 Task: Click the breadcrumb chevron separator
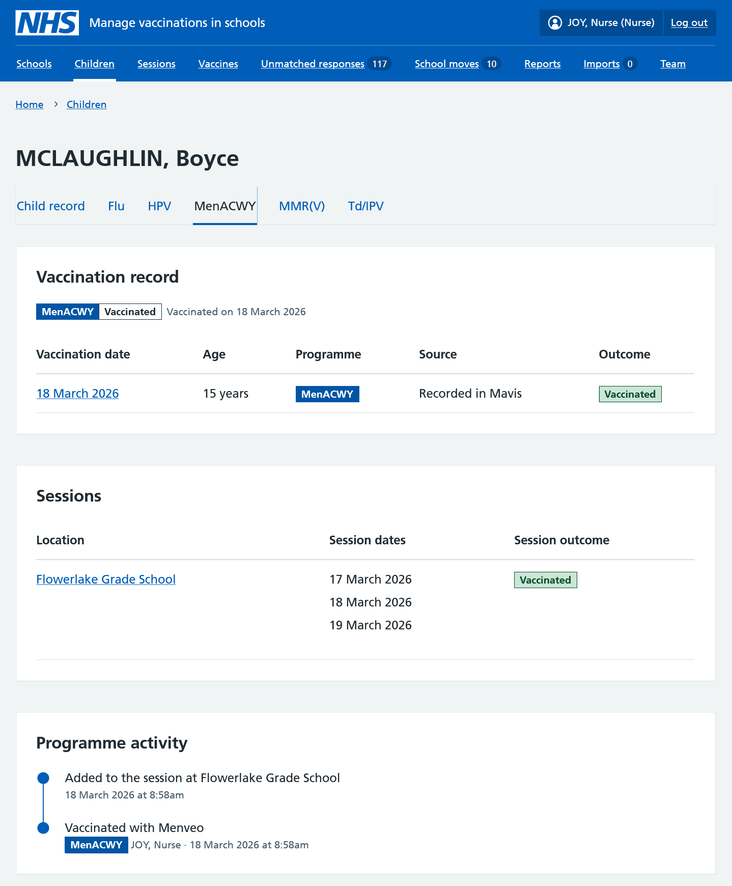point(56,104)
